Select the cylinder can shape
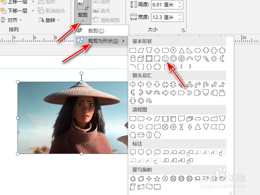 click(x=133, y=58)
